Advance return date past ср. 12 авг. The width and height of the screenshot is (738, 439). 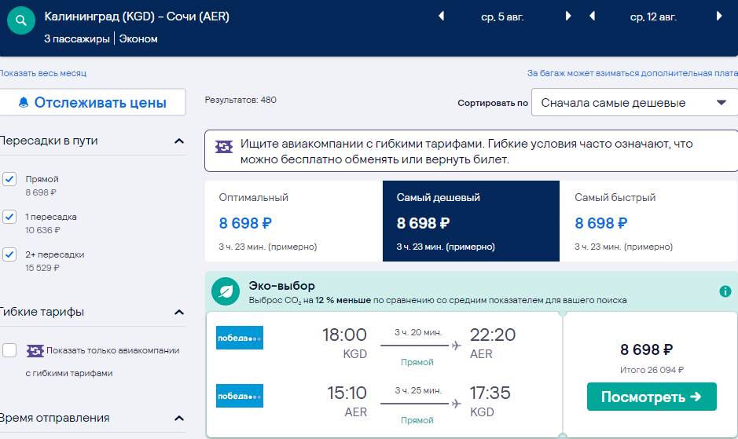click(x=718, y=16)
